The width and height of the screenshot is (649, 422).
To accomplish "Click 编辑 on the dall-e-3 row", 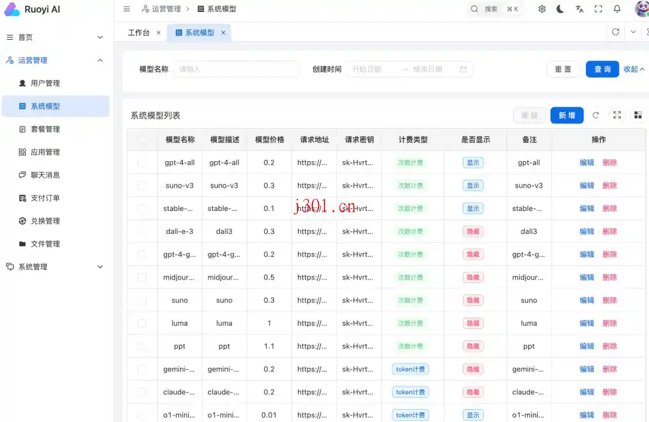I will pos(587,231).
